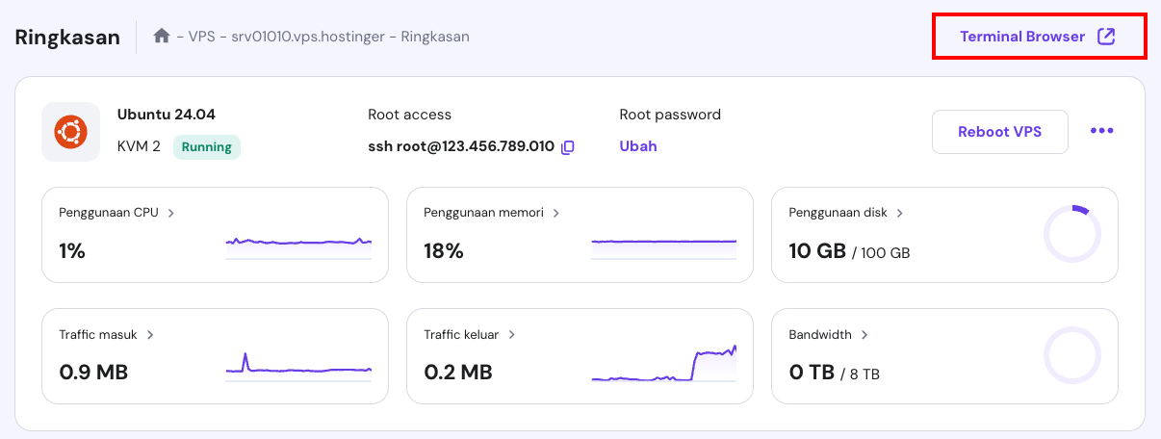The width and height of the screenshot is (1161, 439).
Task: Click the Running status badge
Action: (207, 147)
